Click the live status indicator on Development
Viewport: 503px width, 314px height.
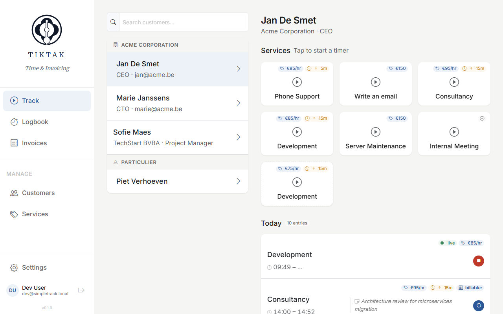coord(442,243)
